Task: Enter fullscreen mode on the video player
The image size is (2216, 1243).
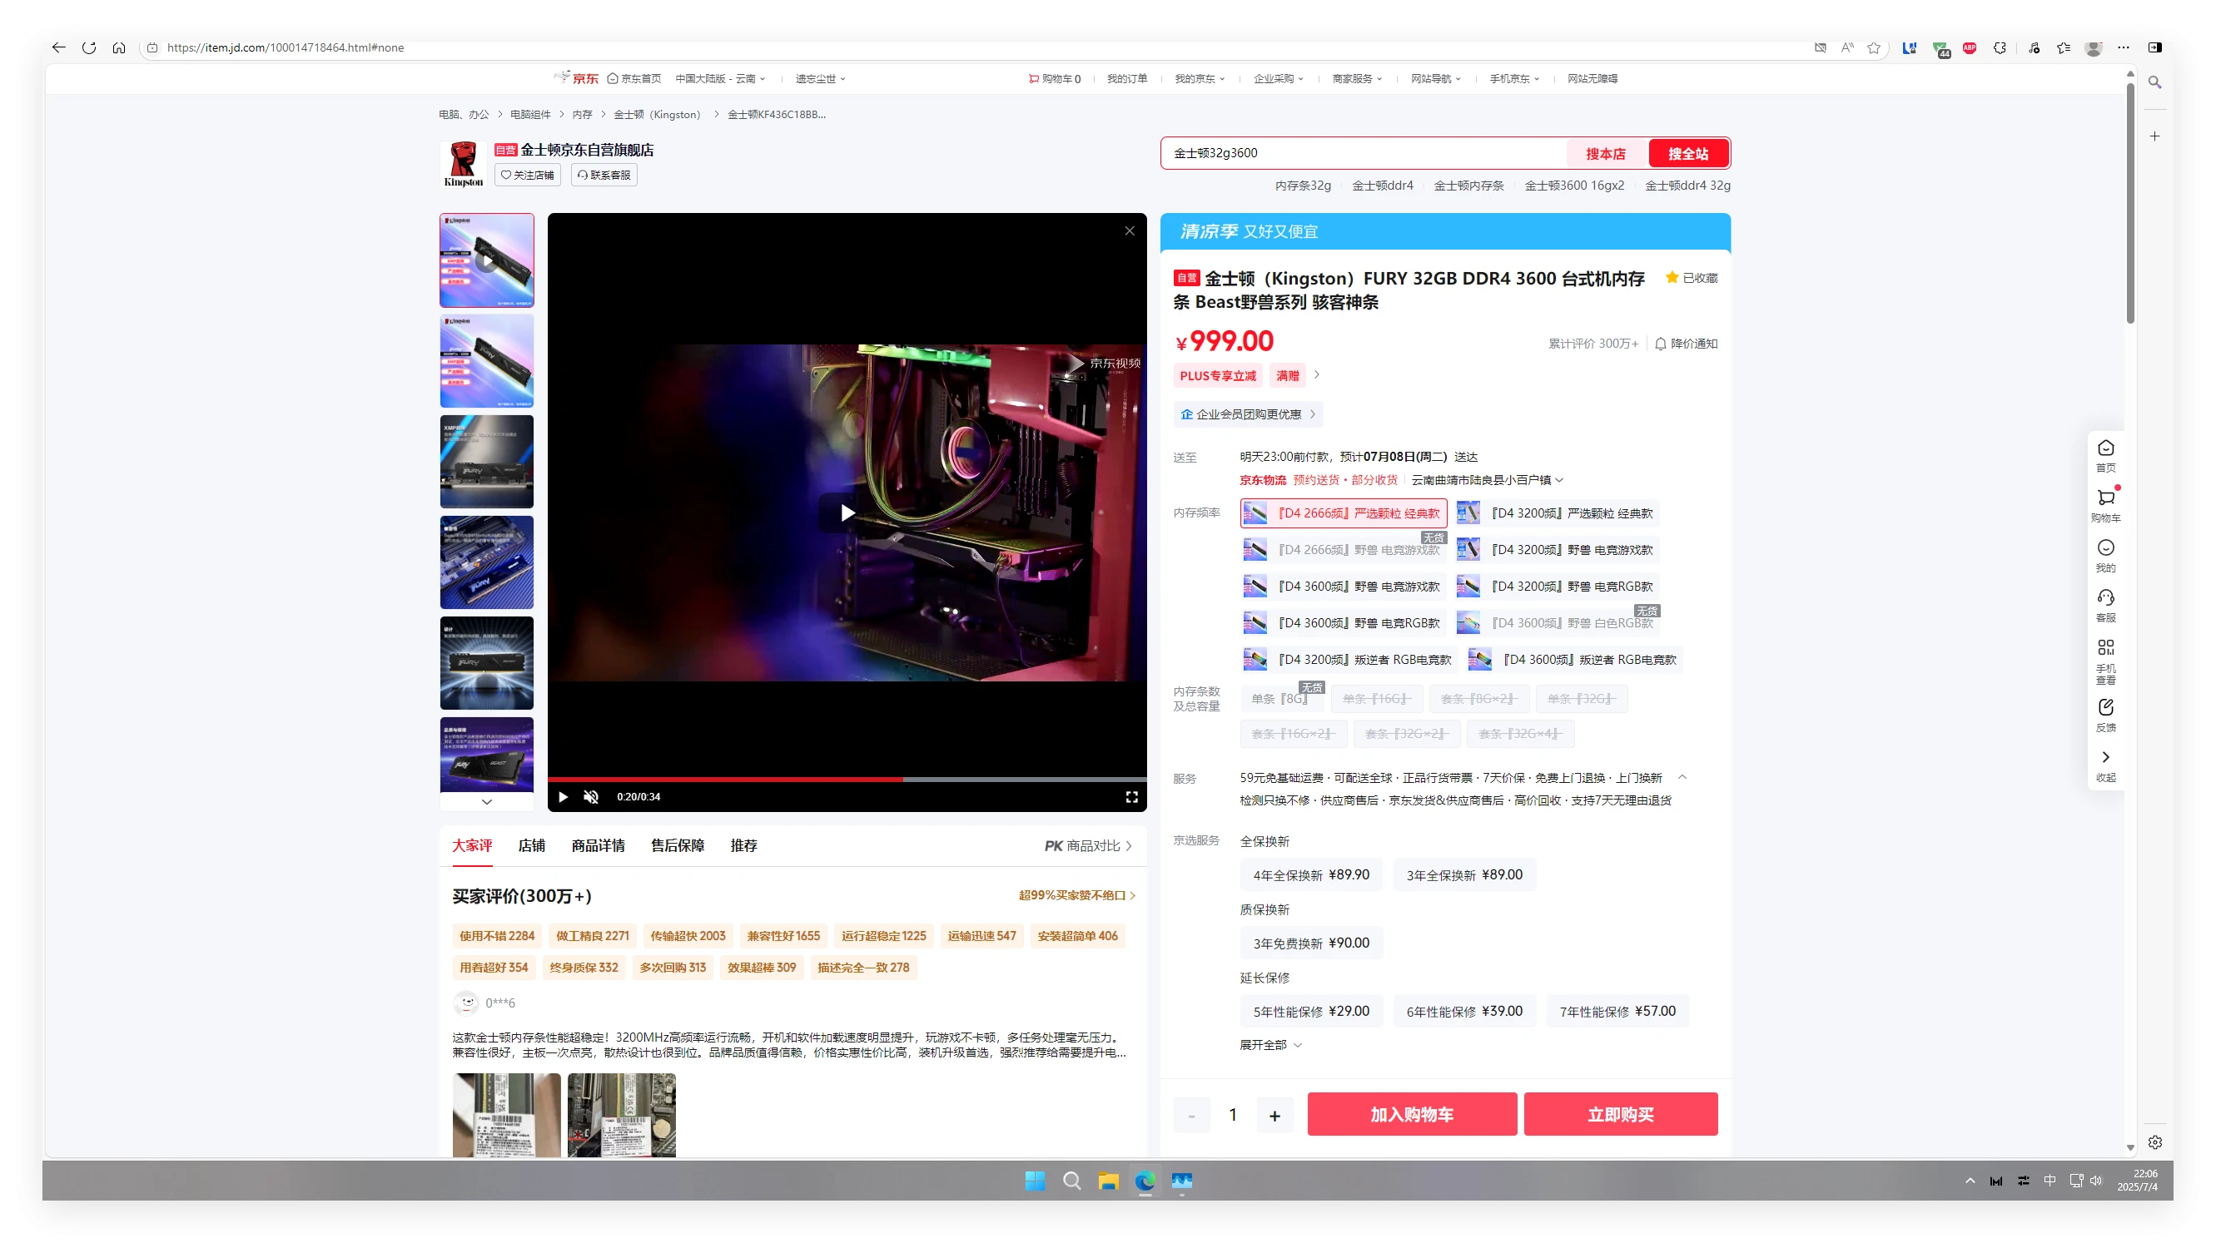Action: tap(1131, 797)
